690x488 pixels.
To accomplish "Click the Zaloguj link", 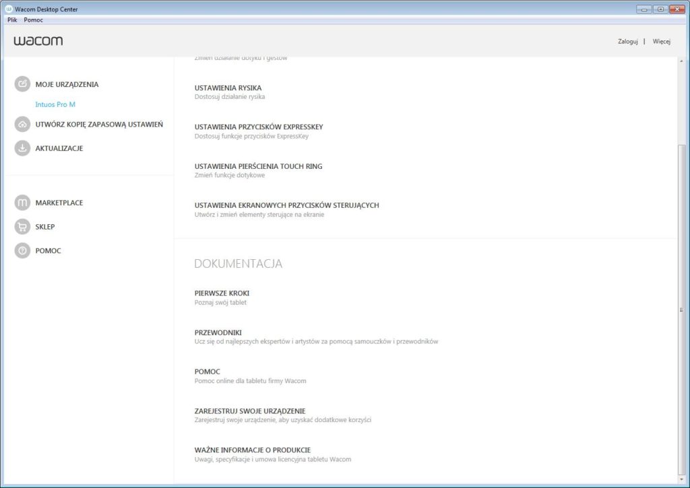I will [x=627, y=42].
